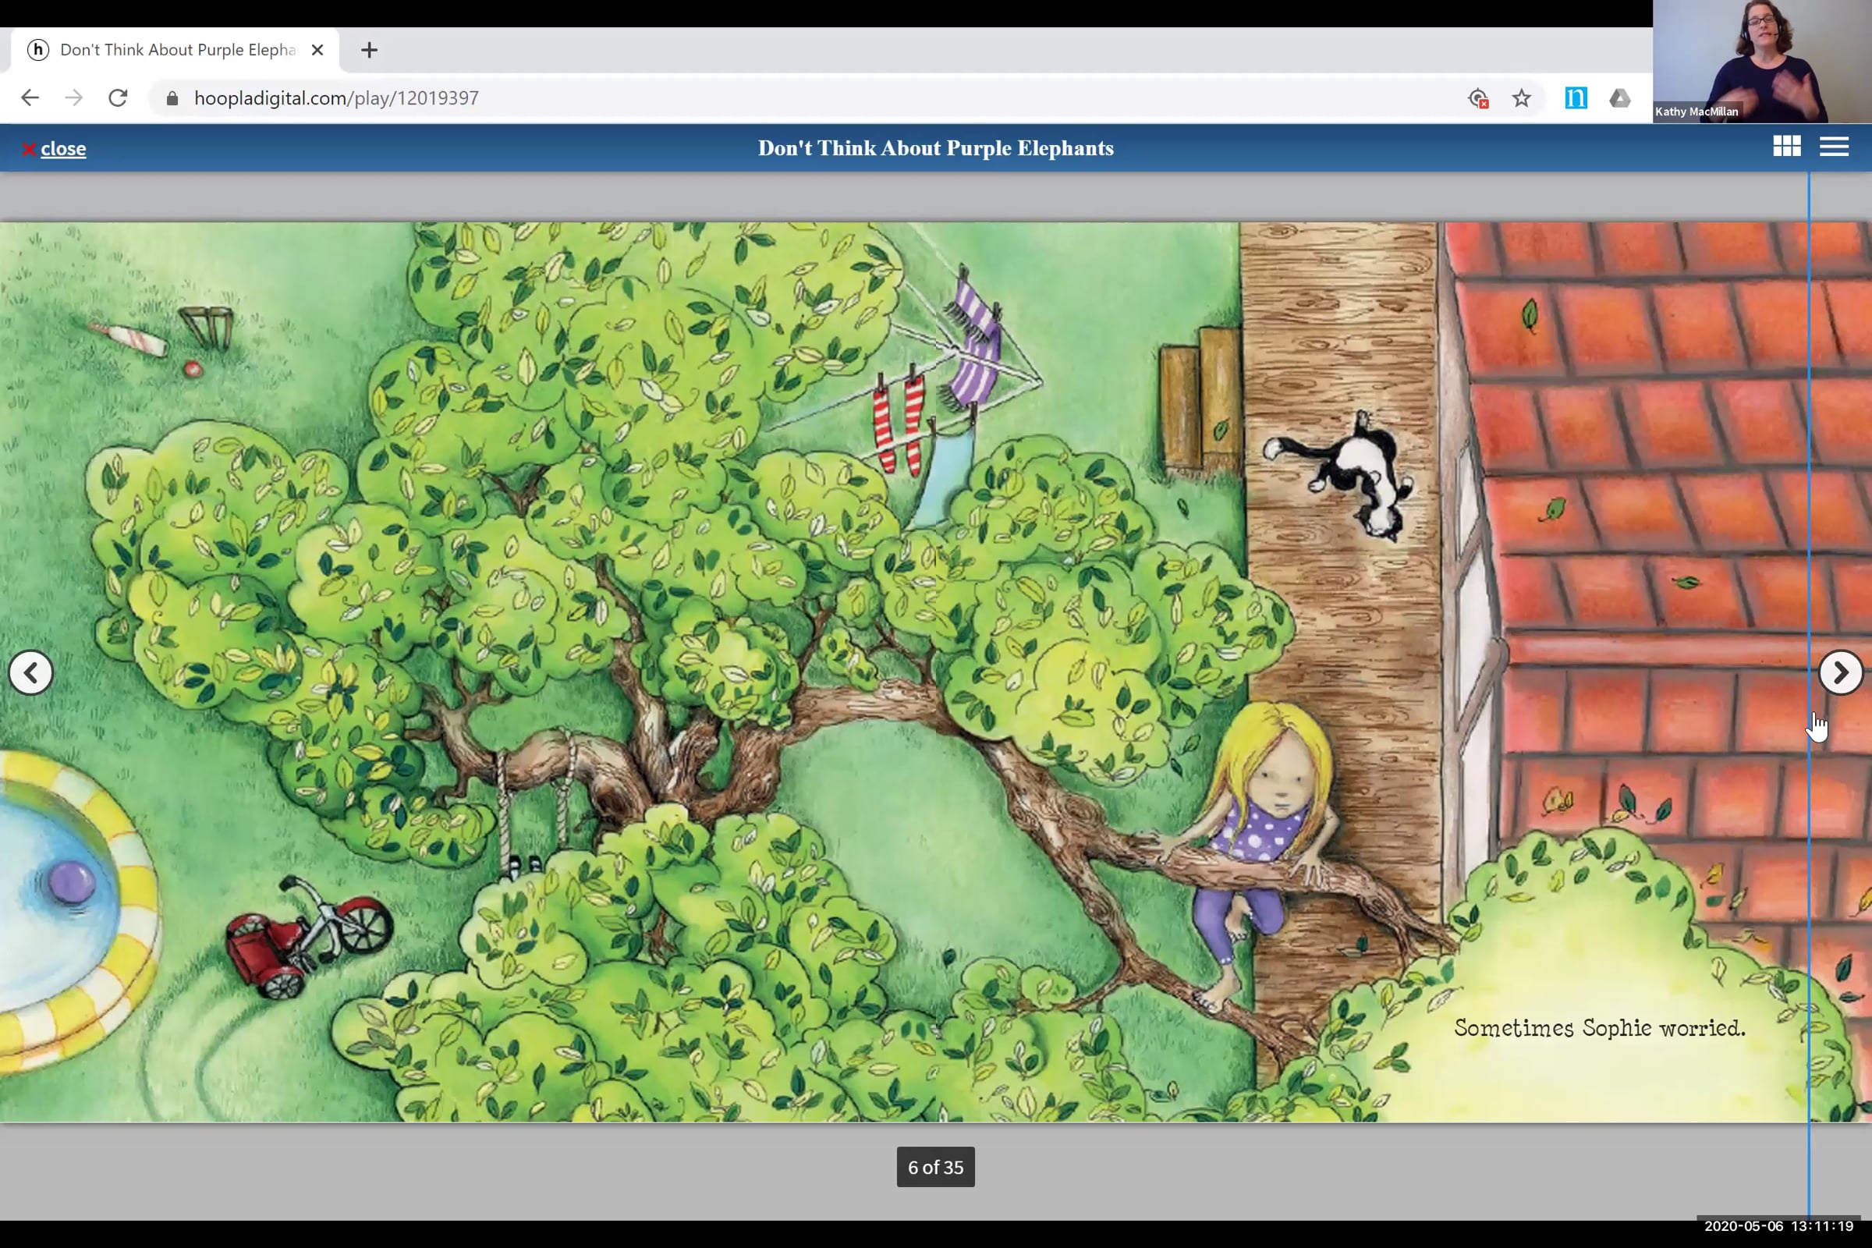Open a new browser tab
Viewport: 1872px width, 1248px height.
point(368,50)
